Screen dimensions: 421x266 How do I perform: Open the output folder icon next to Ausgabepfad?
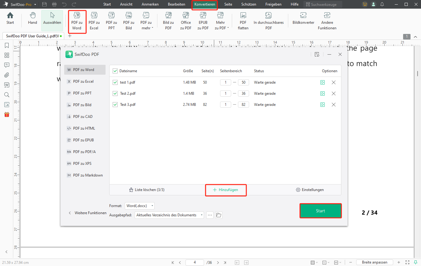point(219,215)
